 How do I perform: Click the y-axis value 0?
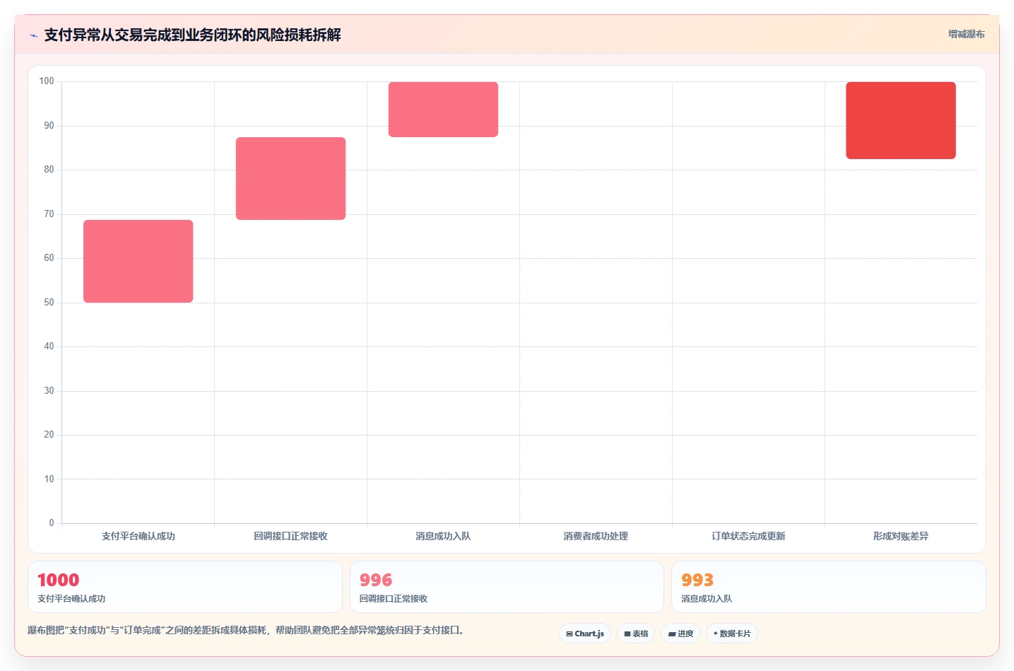52,523
